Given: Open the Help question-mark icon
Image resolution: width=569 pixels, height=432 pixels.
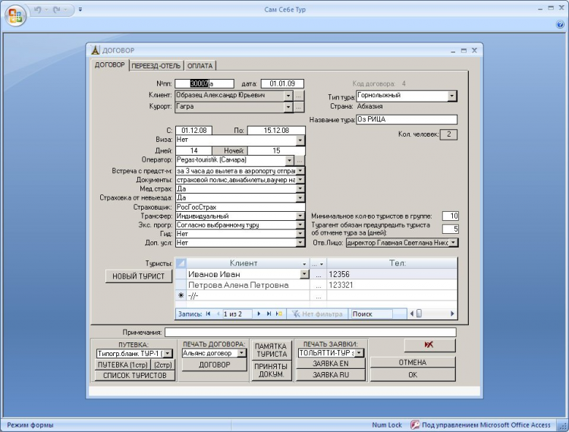Looking at the screenshot, I should tap(560, 24).
